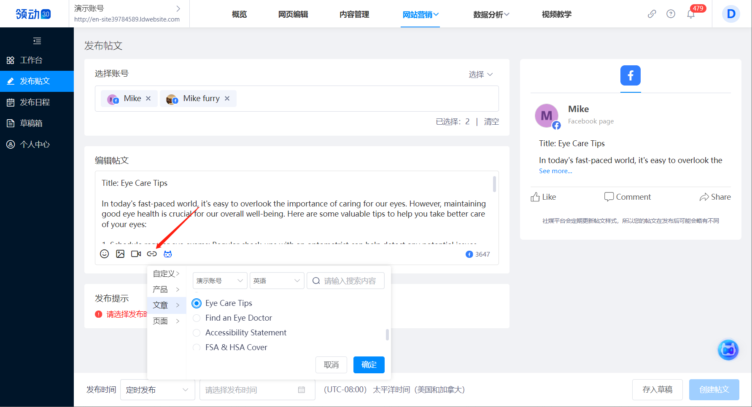Screen dimensions: 752x407
Task: Click the 存入草稿 save draft button
Action: (657, 390)
